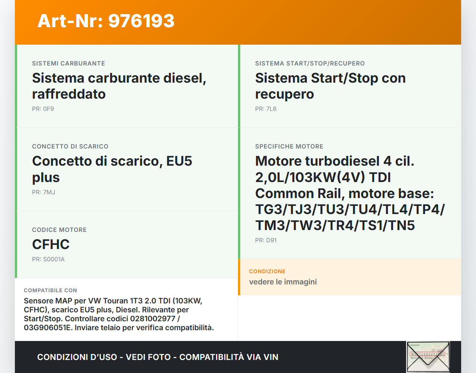The width and height of the screenshot is (476, 373).
Task: Click the 'Sensore MAP per VW Touran' compatibility paragraph
Action: click(x=119, y=314)
